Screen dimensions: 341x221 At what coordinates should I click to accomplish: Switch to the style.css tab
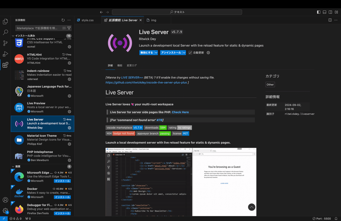pos(88,20)
